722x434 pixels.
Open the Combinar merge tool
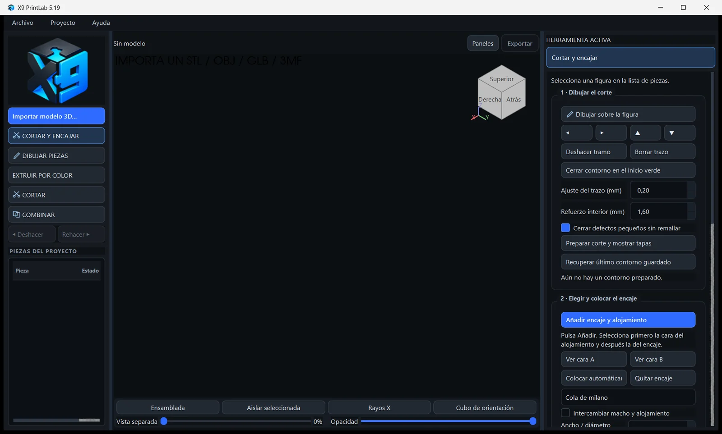pyautogui.click(x=56, y=215)
